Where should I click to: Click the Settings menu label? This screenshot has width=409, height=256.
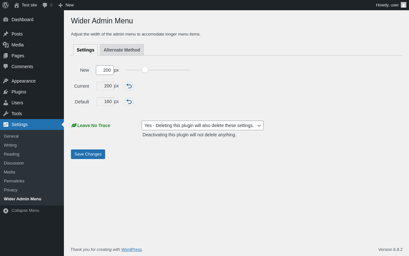tap(19, 124)
